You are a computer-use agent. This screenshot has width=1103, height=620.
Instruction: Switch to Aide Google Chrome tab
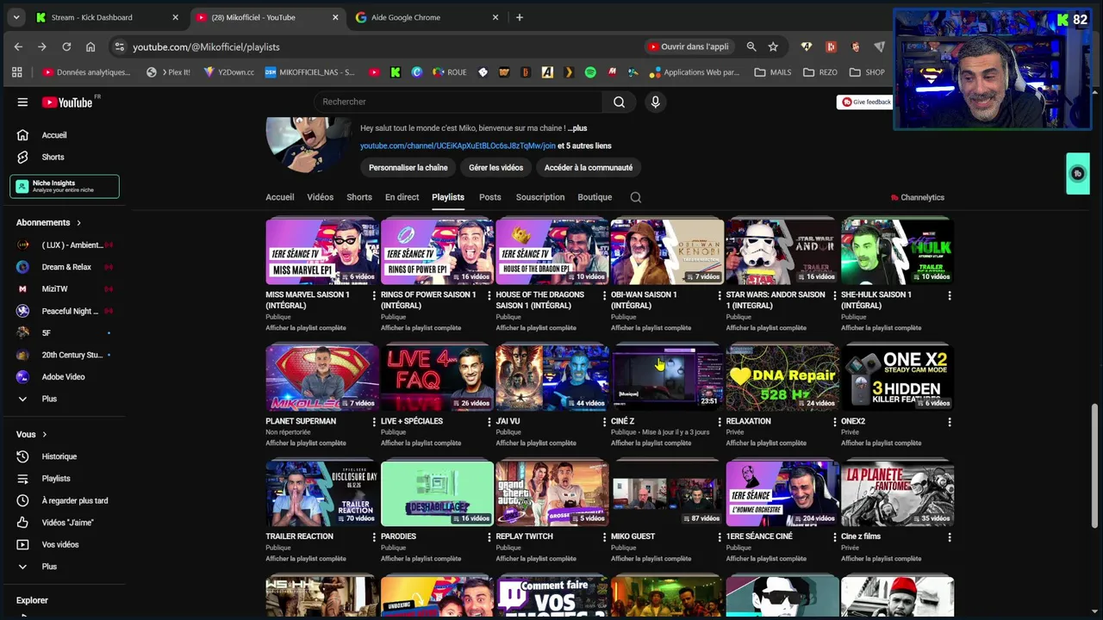(427, 17)
